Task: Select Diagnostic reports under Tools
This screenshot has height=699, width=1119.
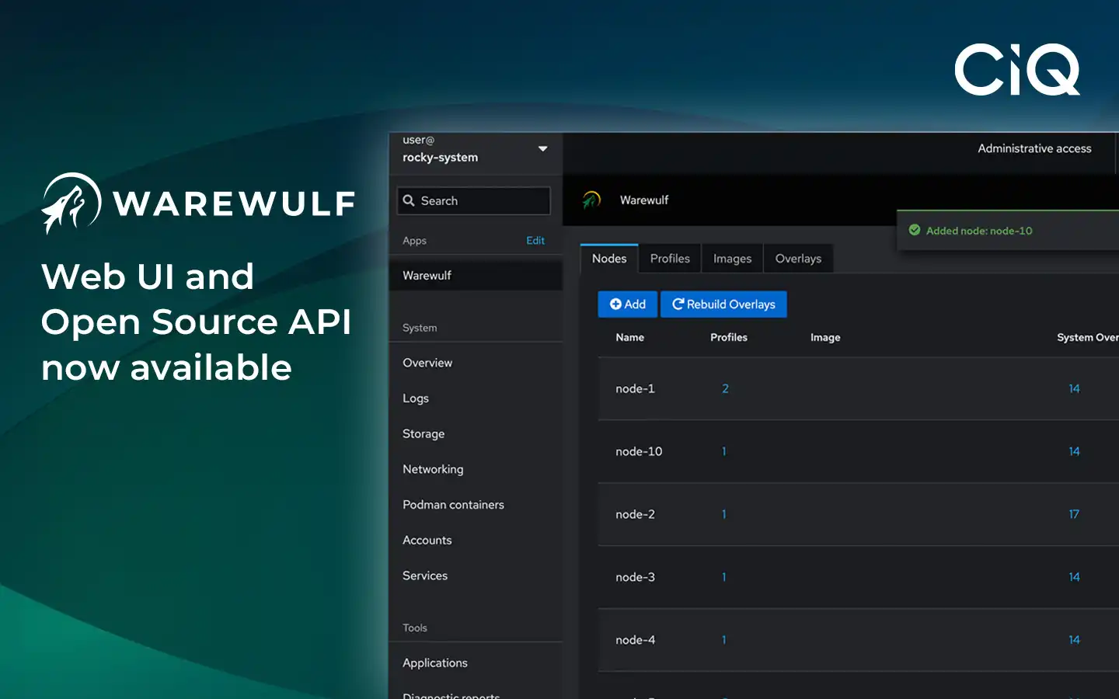Action: pyautogui.click(x=451, y=695)
